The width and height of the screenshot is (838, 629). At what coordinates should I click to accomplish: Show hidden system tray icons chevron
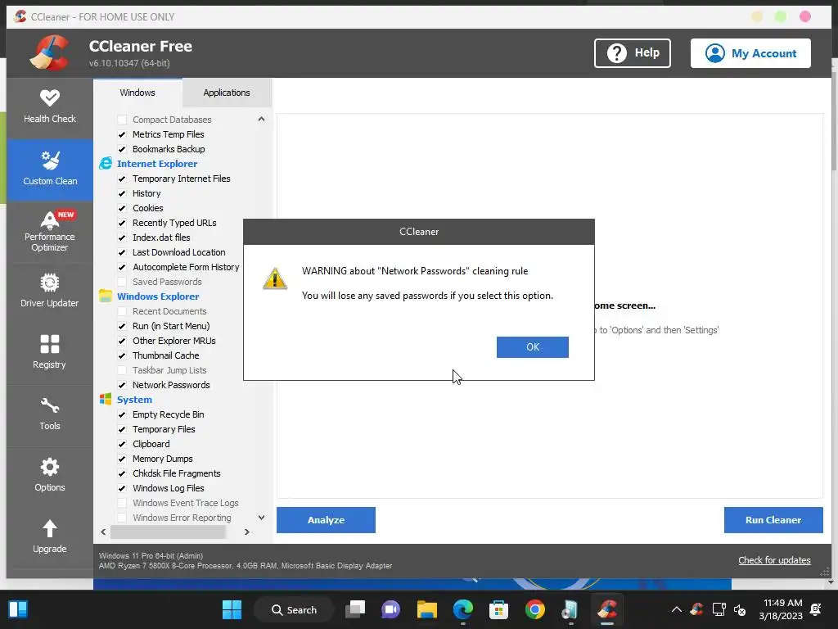(676, 609)
